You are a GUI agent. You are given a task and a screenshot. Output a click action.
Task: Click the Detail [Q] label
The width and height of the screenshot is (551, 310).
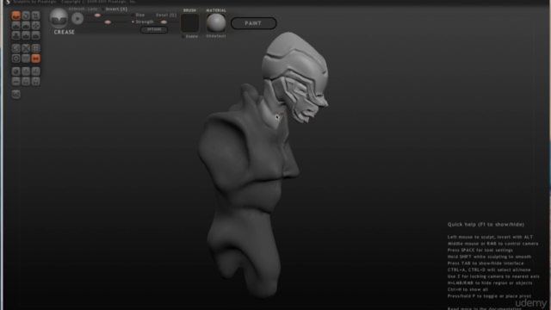(166, 15)
